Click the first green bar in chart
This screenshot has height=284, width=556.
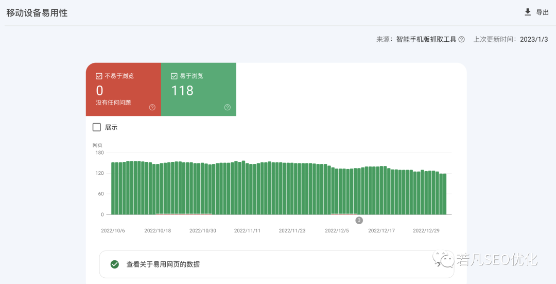click(x=113, y=189)
